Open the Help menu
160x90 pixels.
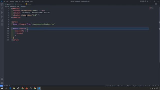click(x=31, y=1)
